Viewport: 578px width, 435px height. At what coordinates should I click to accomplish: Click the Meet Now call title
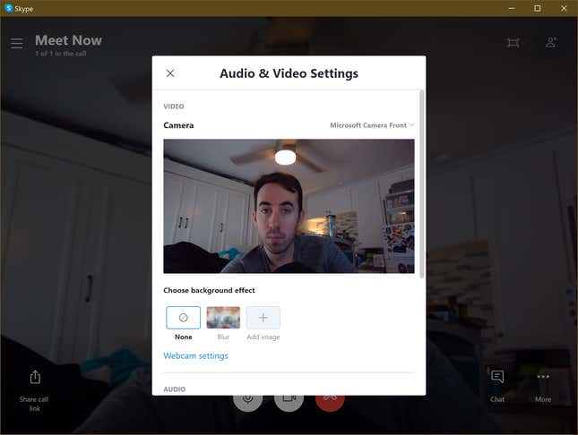pos(69,40)
